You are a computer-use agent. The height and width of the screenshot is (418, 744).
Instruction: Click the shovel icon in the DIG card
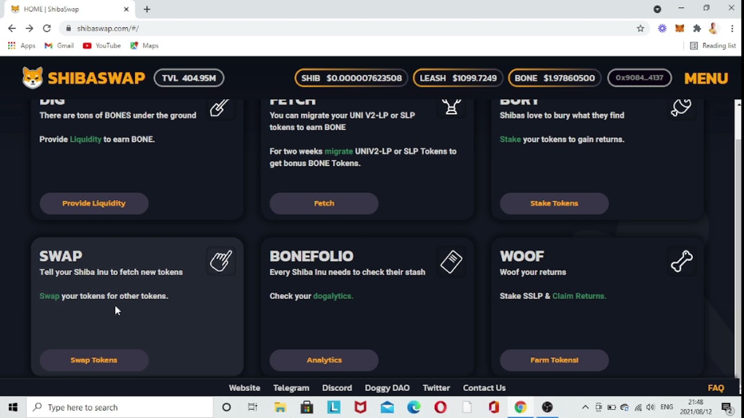219,107
